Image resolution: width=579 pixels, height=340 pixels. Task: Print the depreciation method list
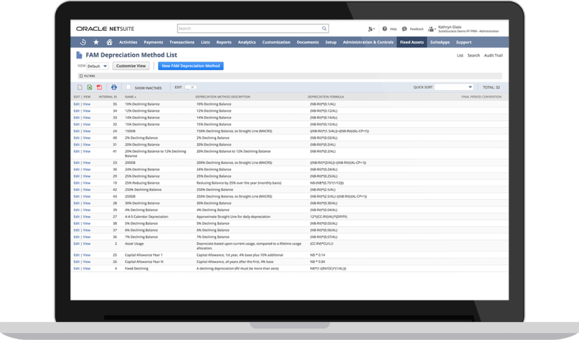(x=114, y=87)
